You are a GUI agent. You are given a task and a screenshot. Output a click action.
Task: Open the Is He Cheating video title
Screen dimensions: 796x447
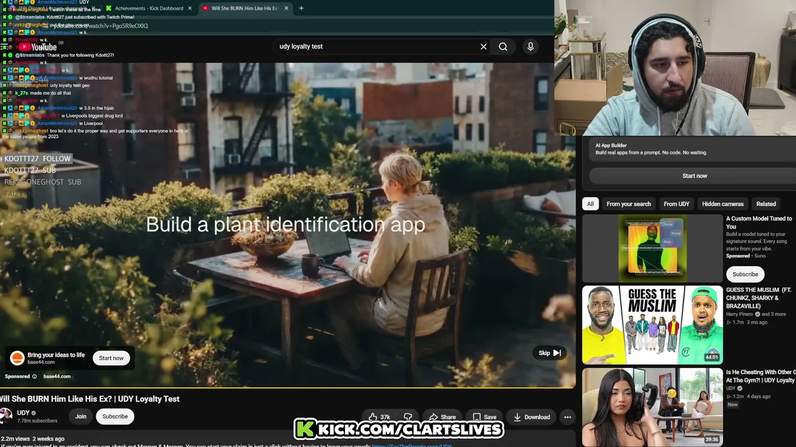pyautogui.click(x=761, y=376)
